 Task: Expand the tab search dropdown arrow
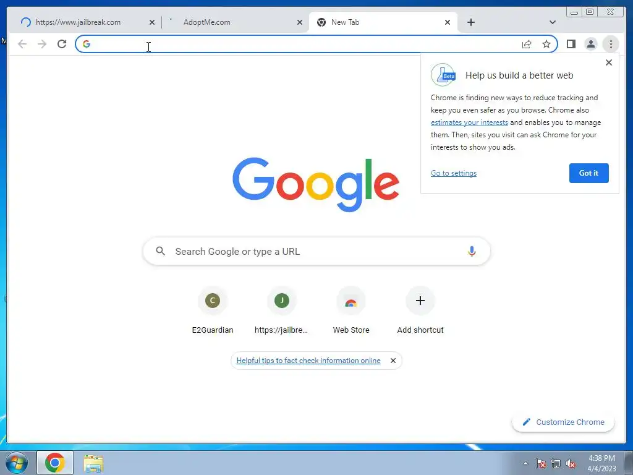[553, 22]
